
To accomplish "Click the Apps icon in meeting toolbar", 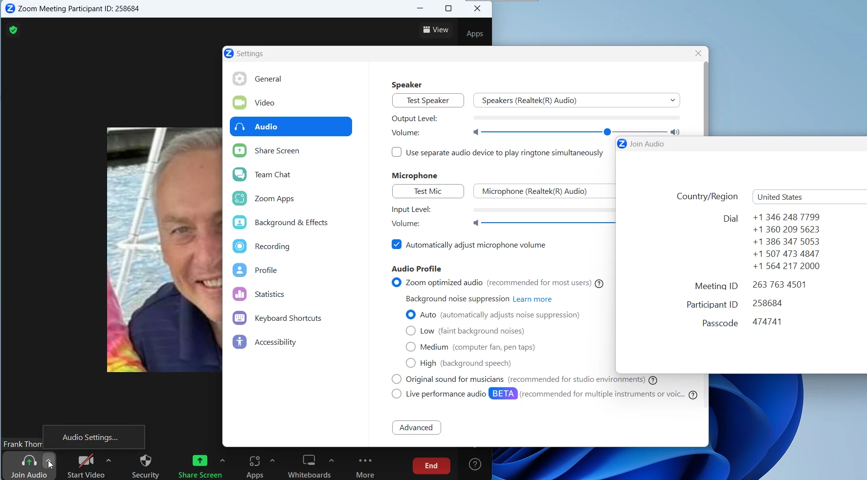I will [255, 461].
